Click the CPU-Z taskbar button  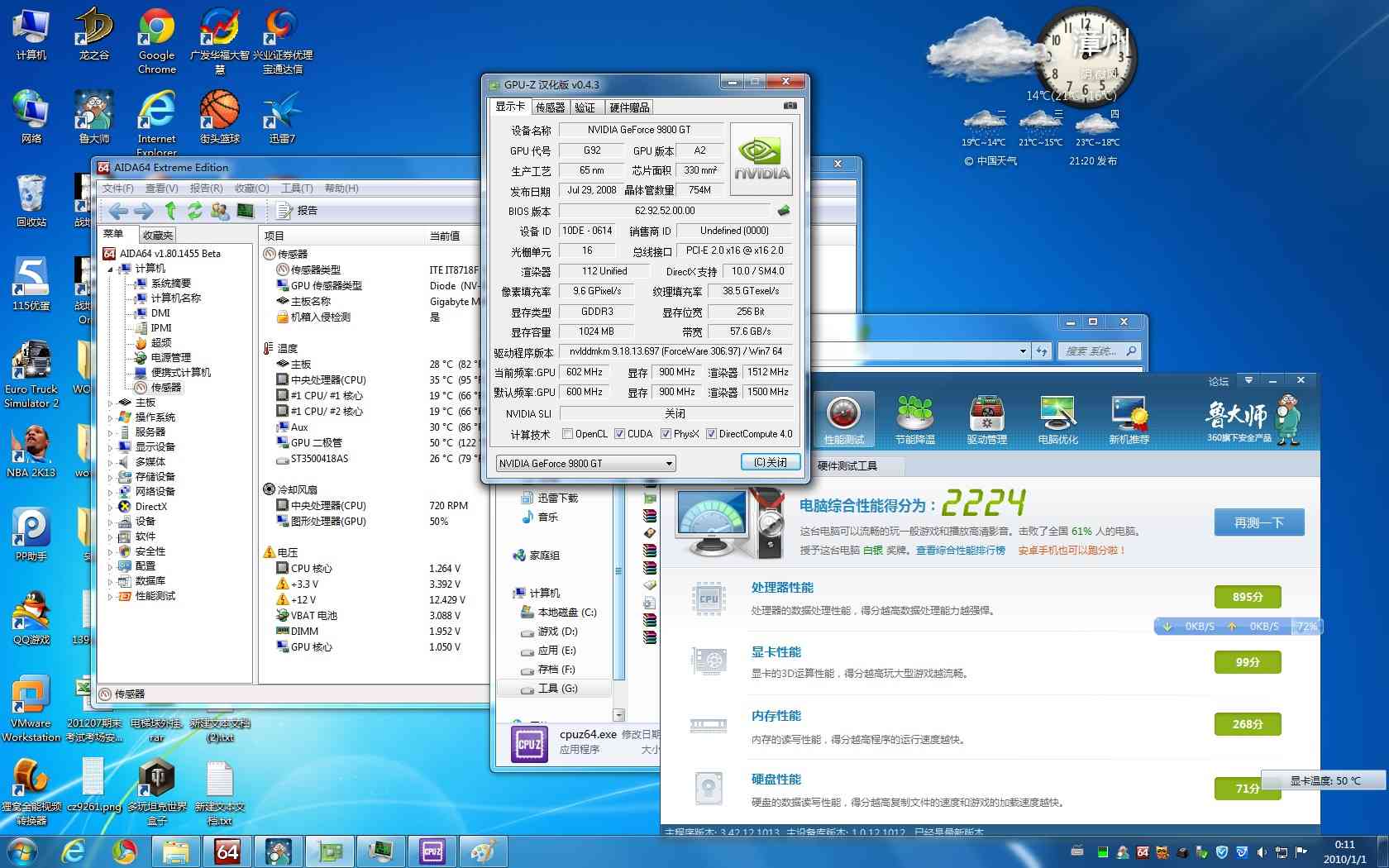(432, 851)
